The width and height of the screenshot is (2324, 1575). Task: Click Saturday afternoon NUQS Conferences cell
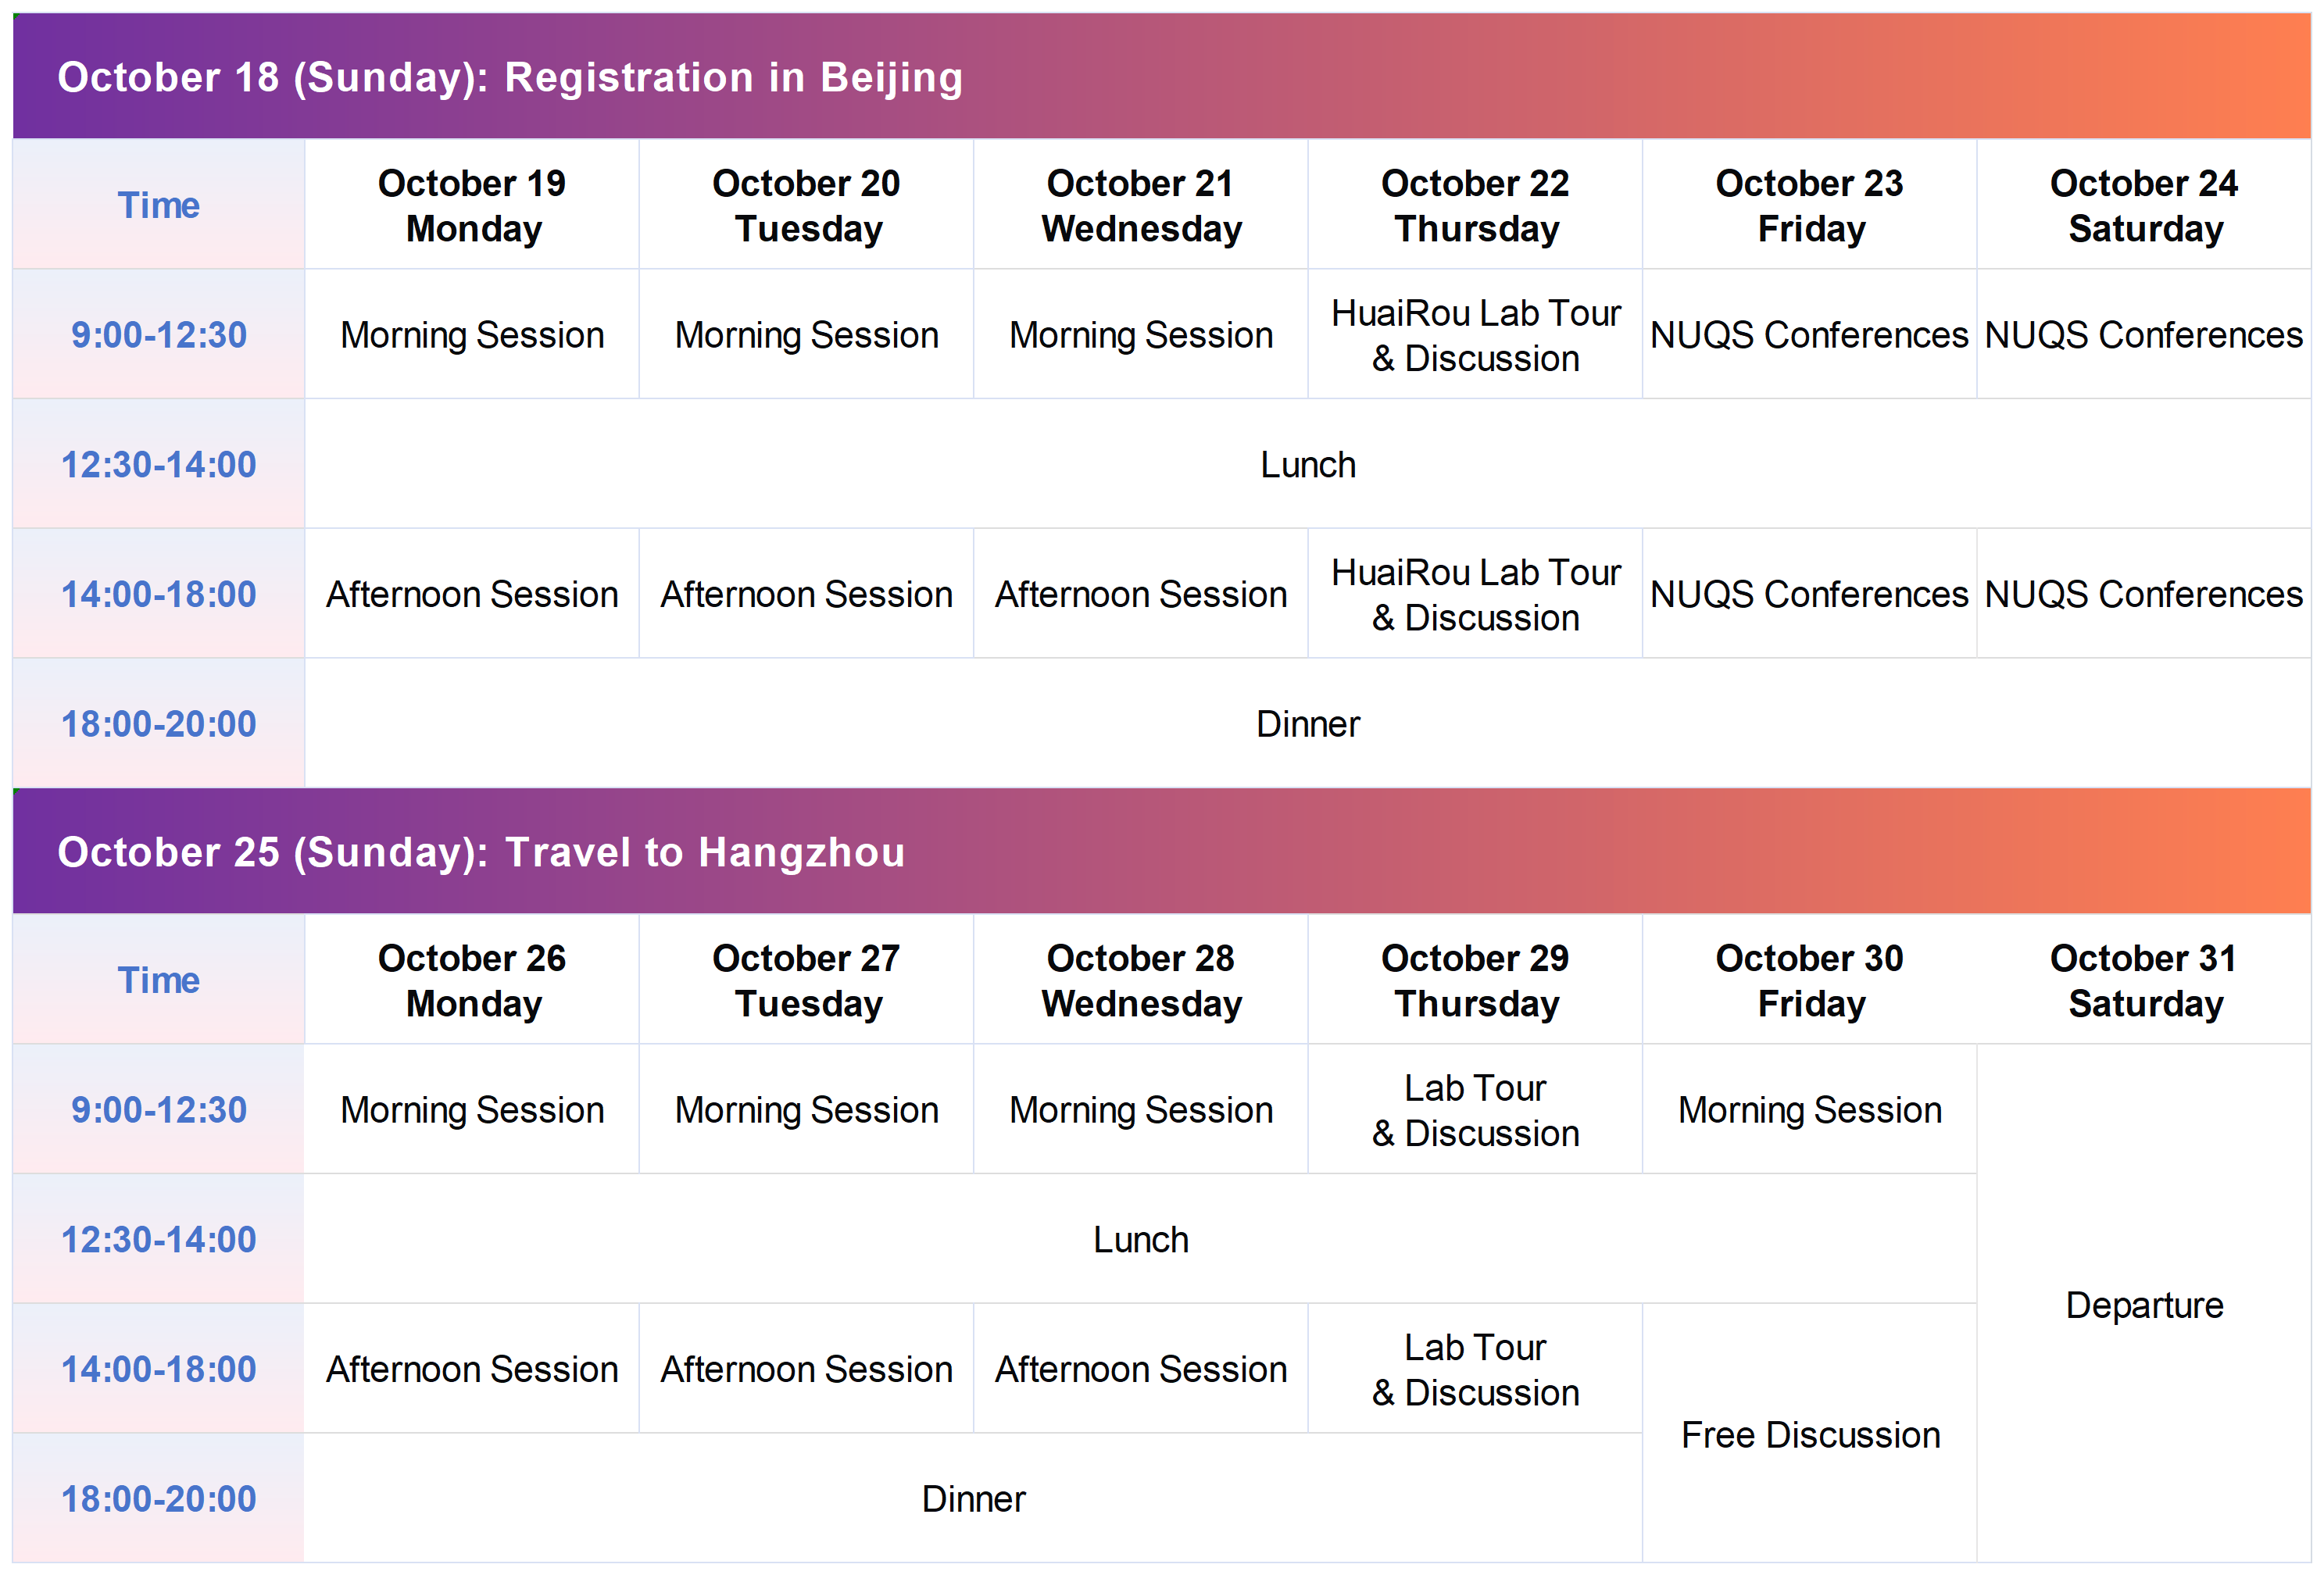(x=2144, y=593)
